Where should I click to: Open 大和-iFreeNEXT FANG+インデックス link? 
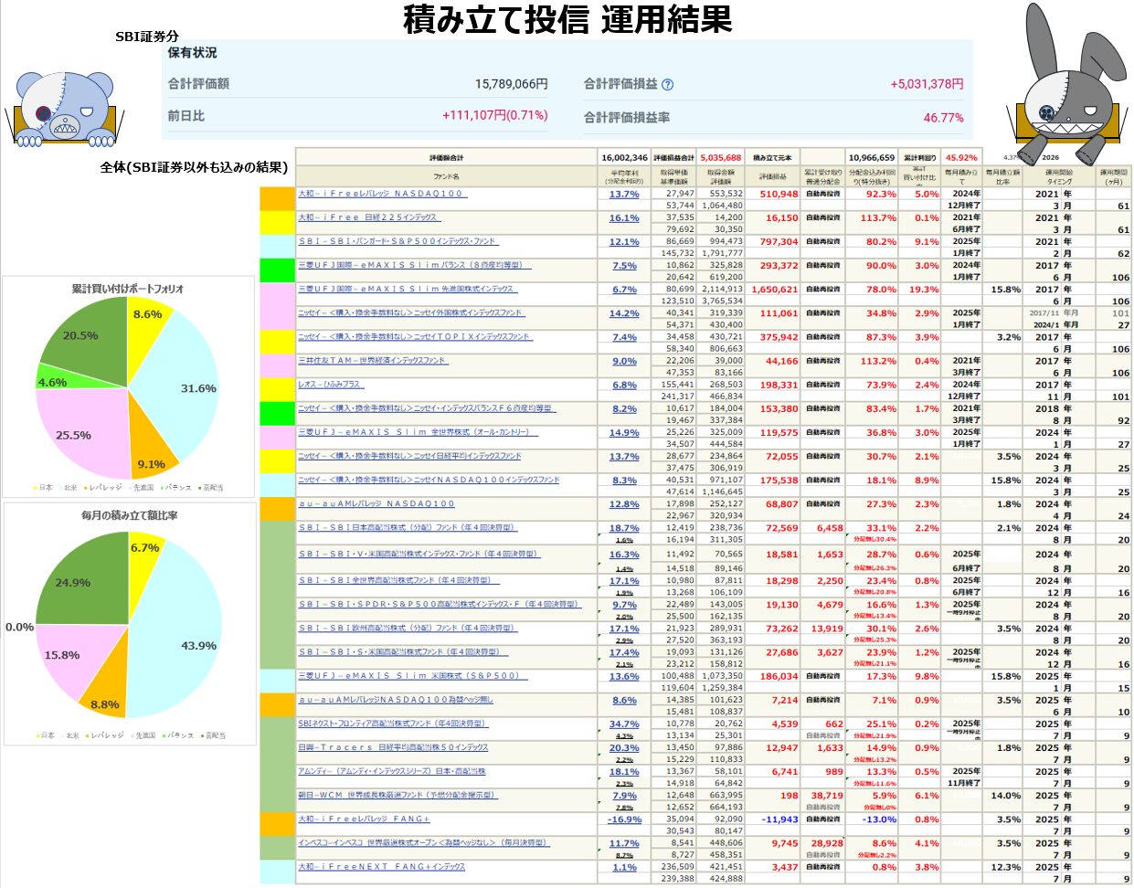pos(381,866)
